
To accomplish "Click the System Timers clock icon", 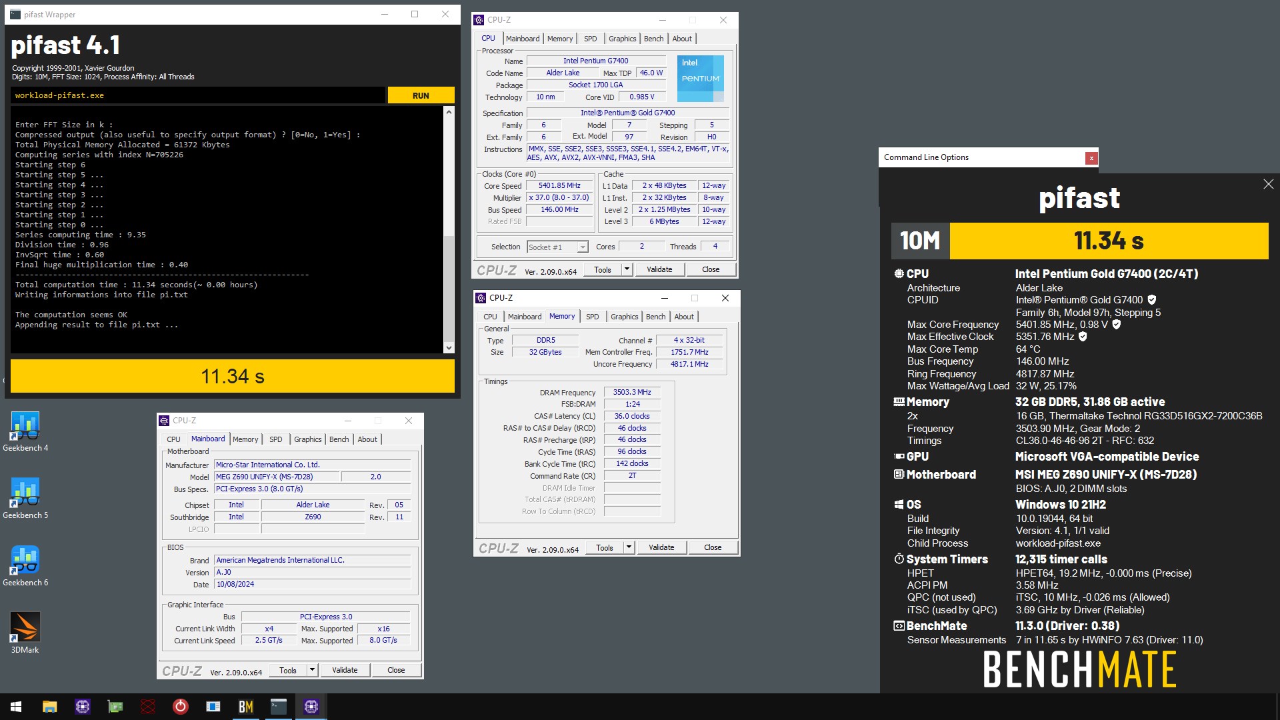I will pyautogui.click(x=899, y=559).
